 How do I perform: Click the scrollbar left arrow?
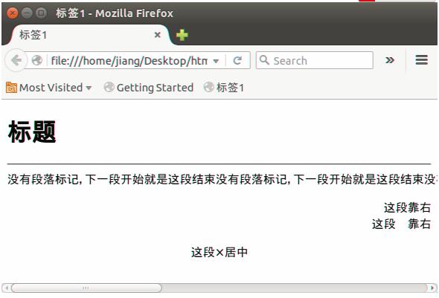7,288
